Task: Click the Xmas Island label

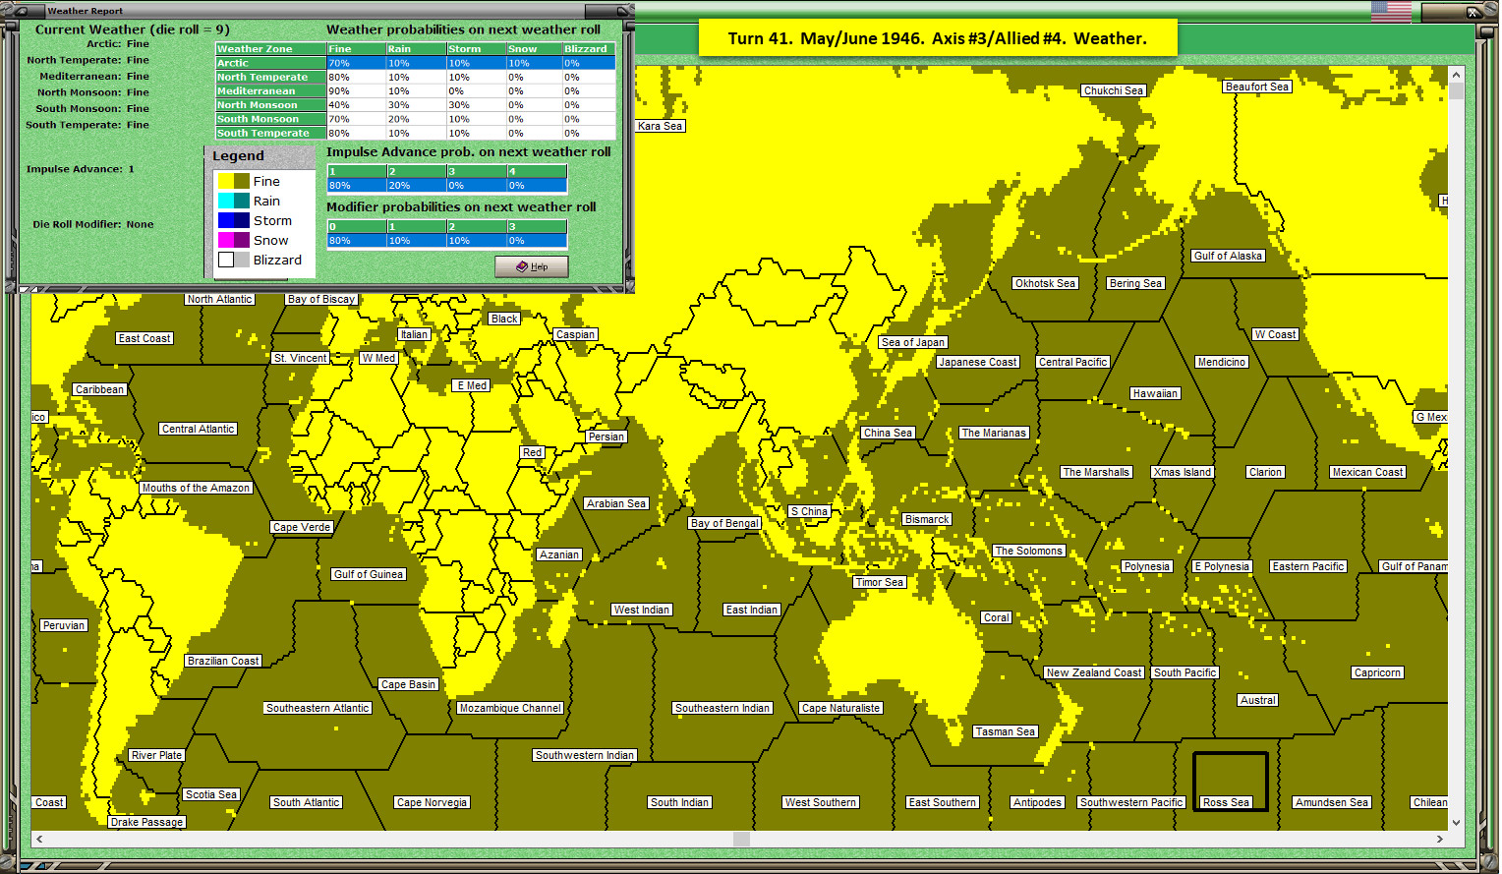Action: pos(1183,472)
